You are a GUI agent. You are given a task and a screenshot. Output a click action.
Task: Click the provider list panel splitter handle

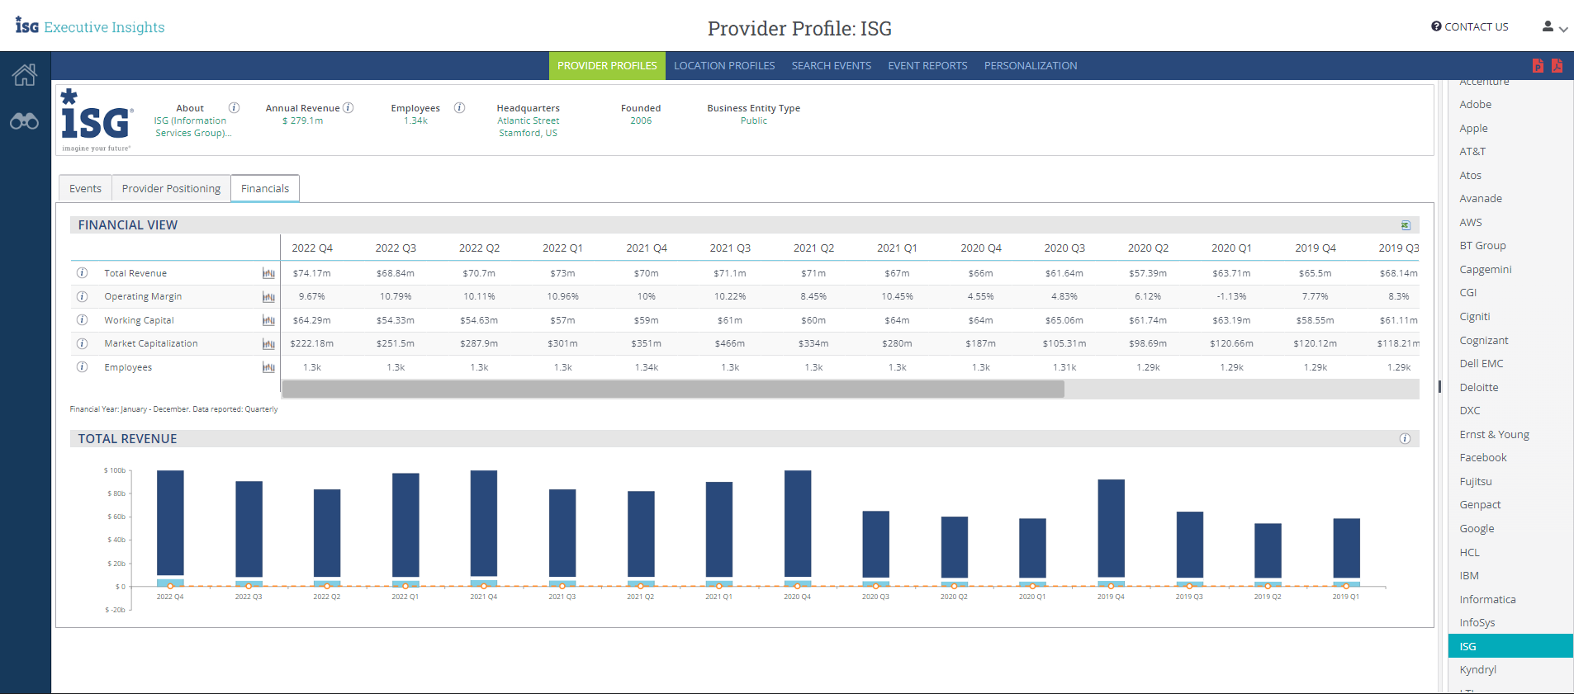click(1440, 386)
